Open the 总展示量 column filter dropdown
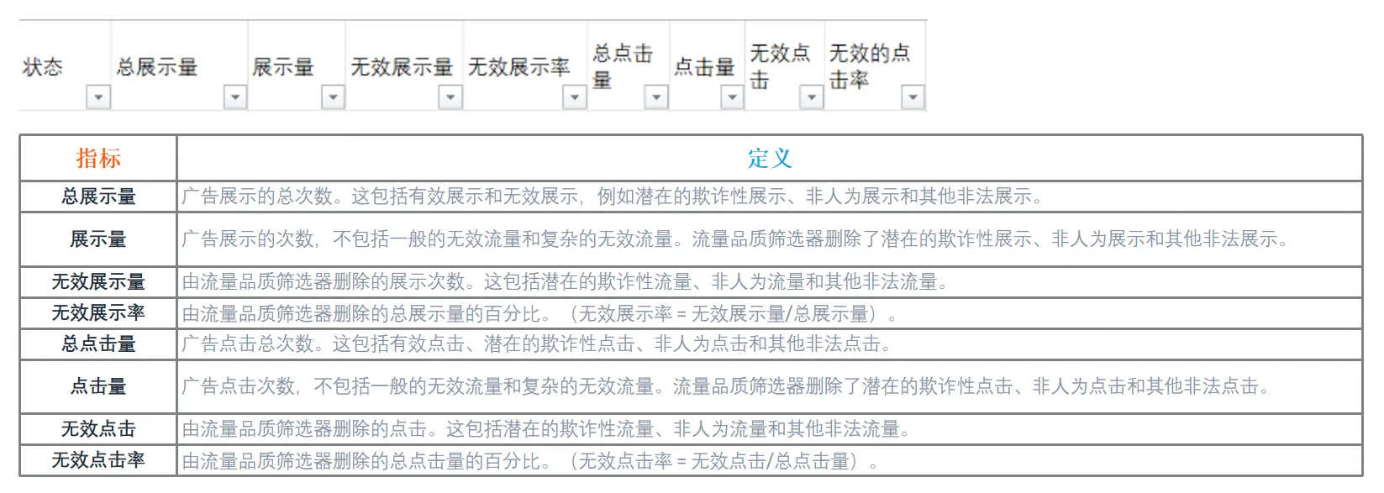The width and height of the screenshot is (1384, 493). [235, 97]
